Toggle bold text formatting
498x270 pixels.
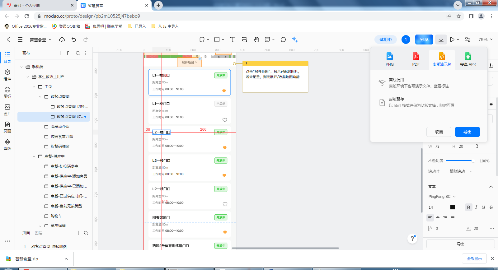tap(468, 207)
